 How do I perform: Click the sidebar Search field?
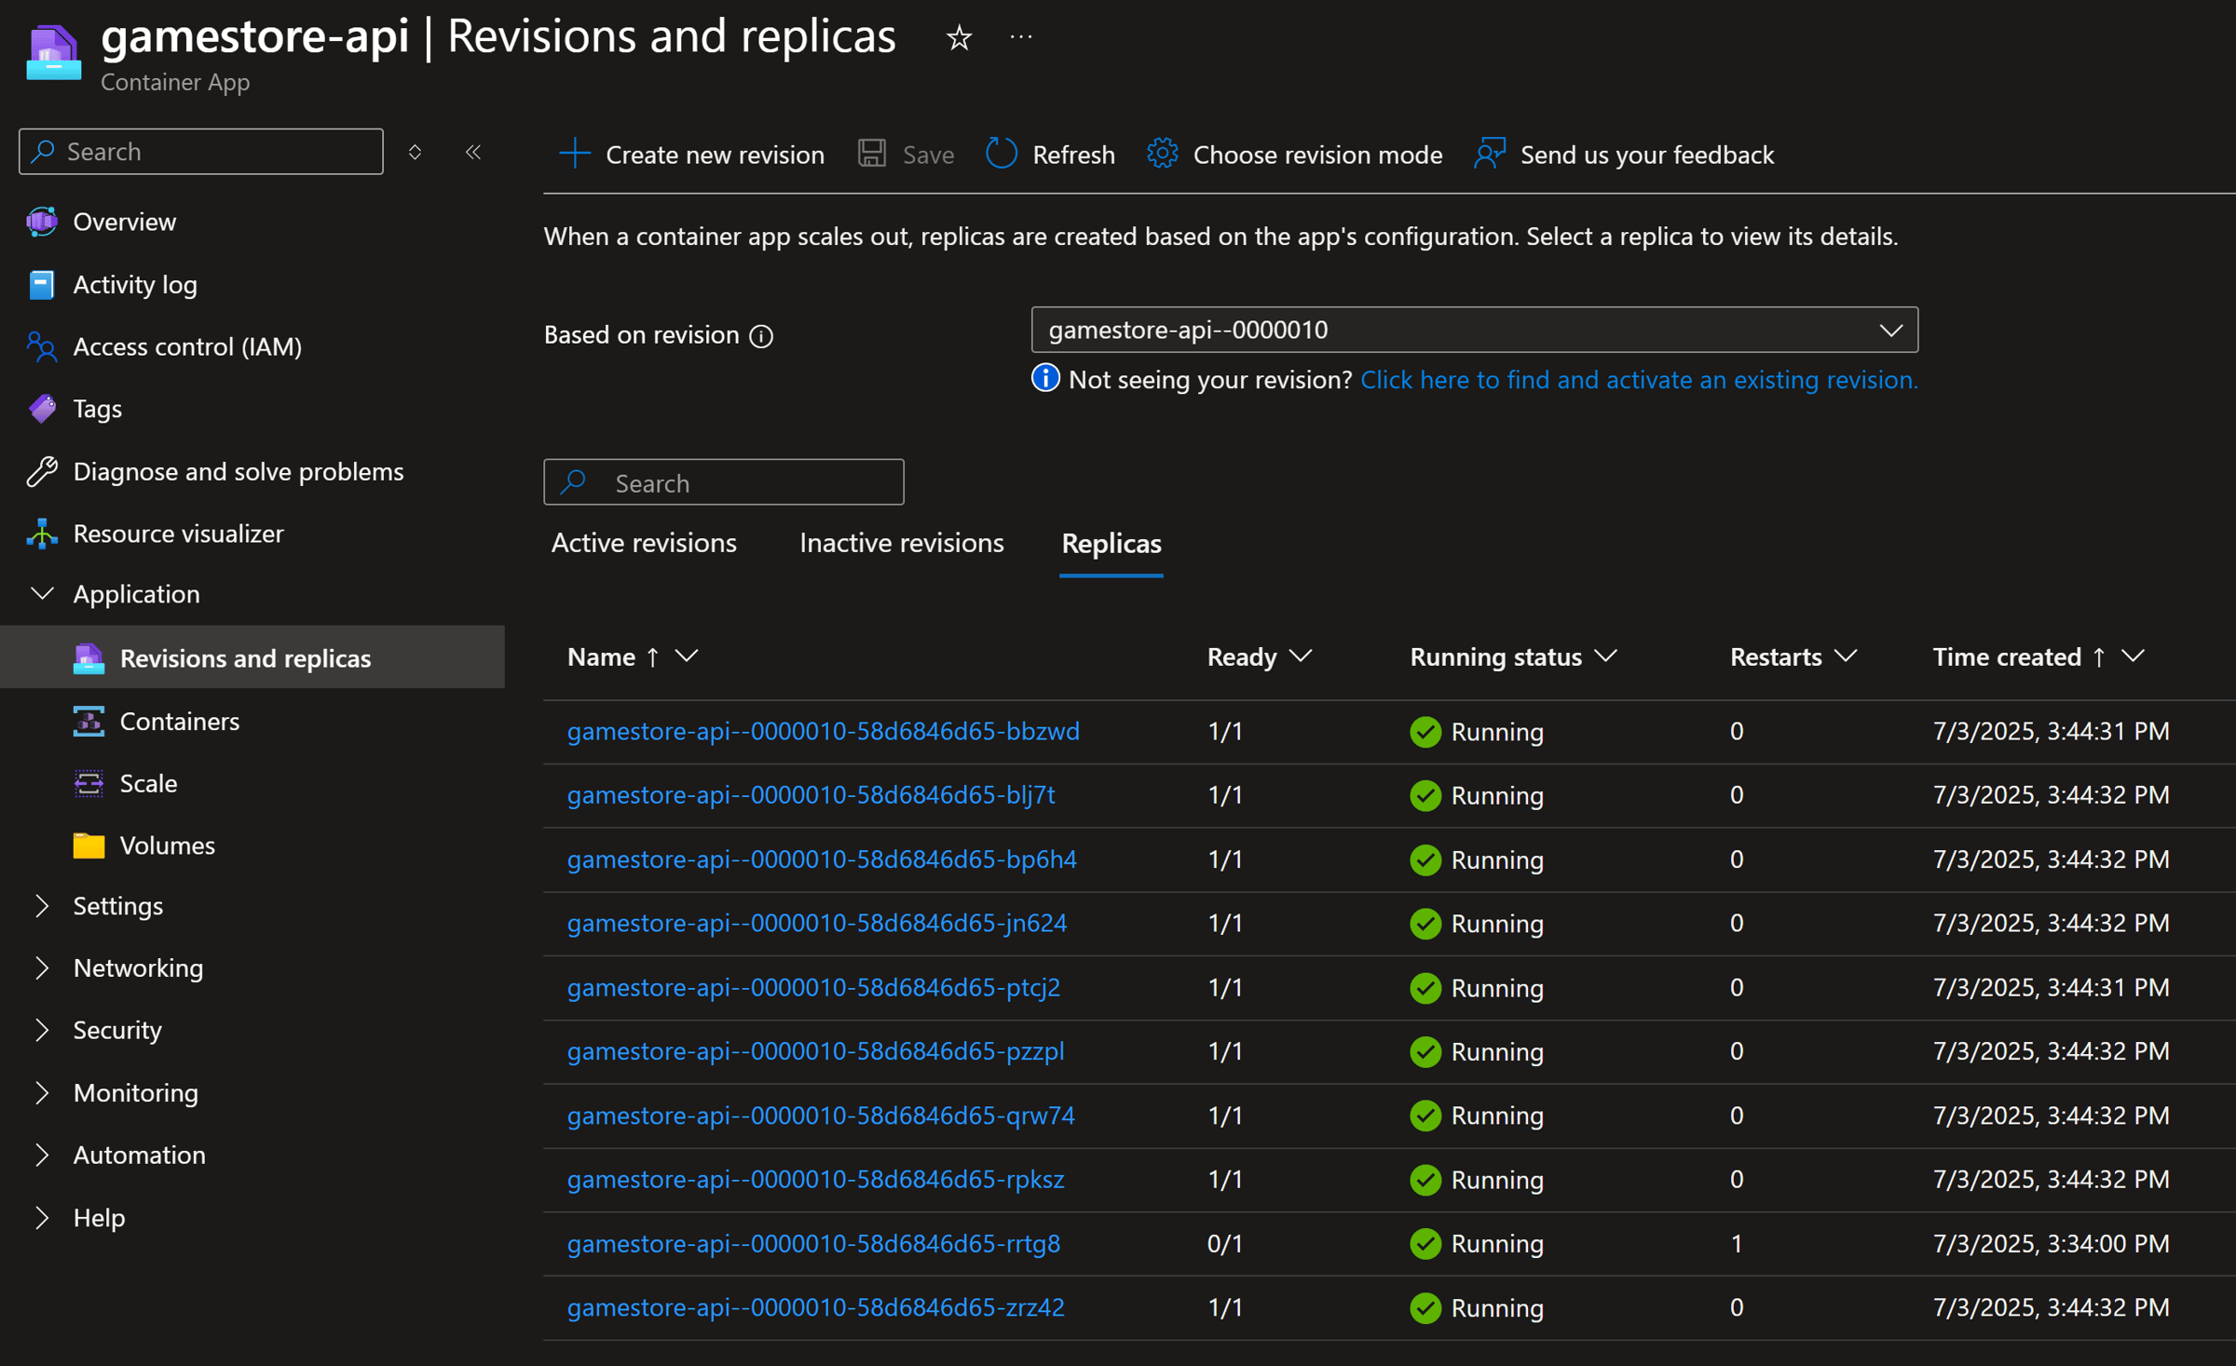201,152
